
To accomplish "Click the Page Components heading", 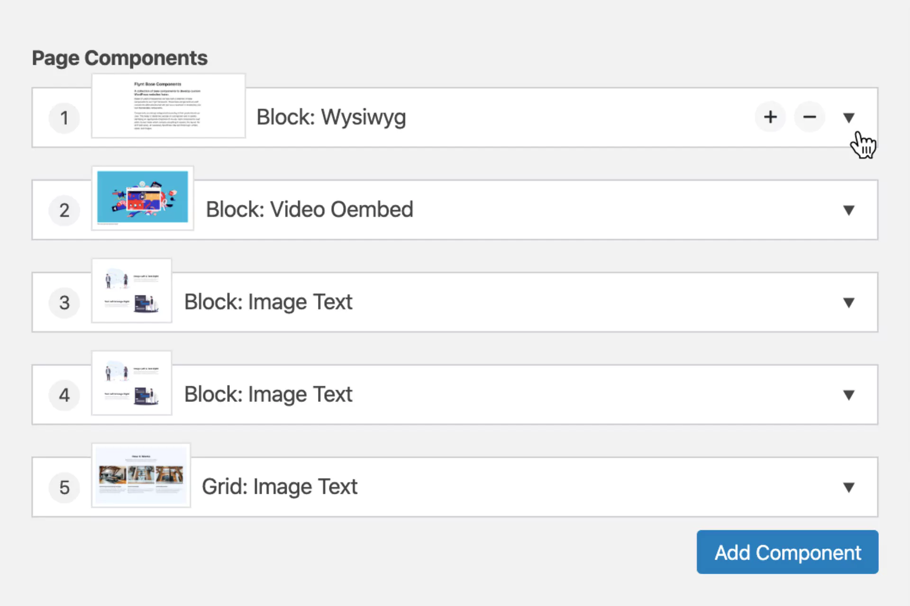I will pos(119,57).
